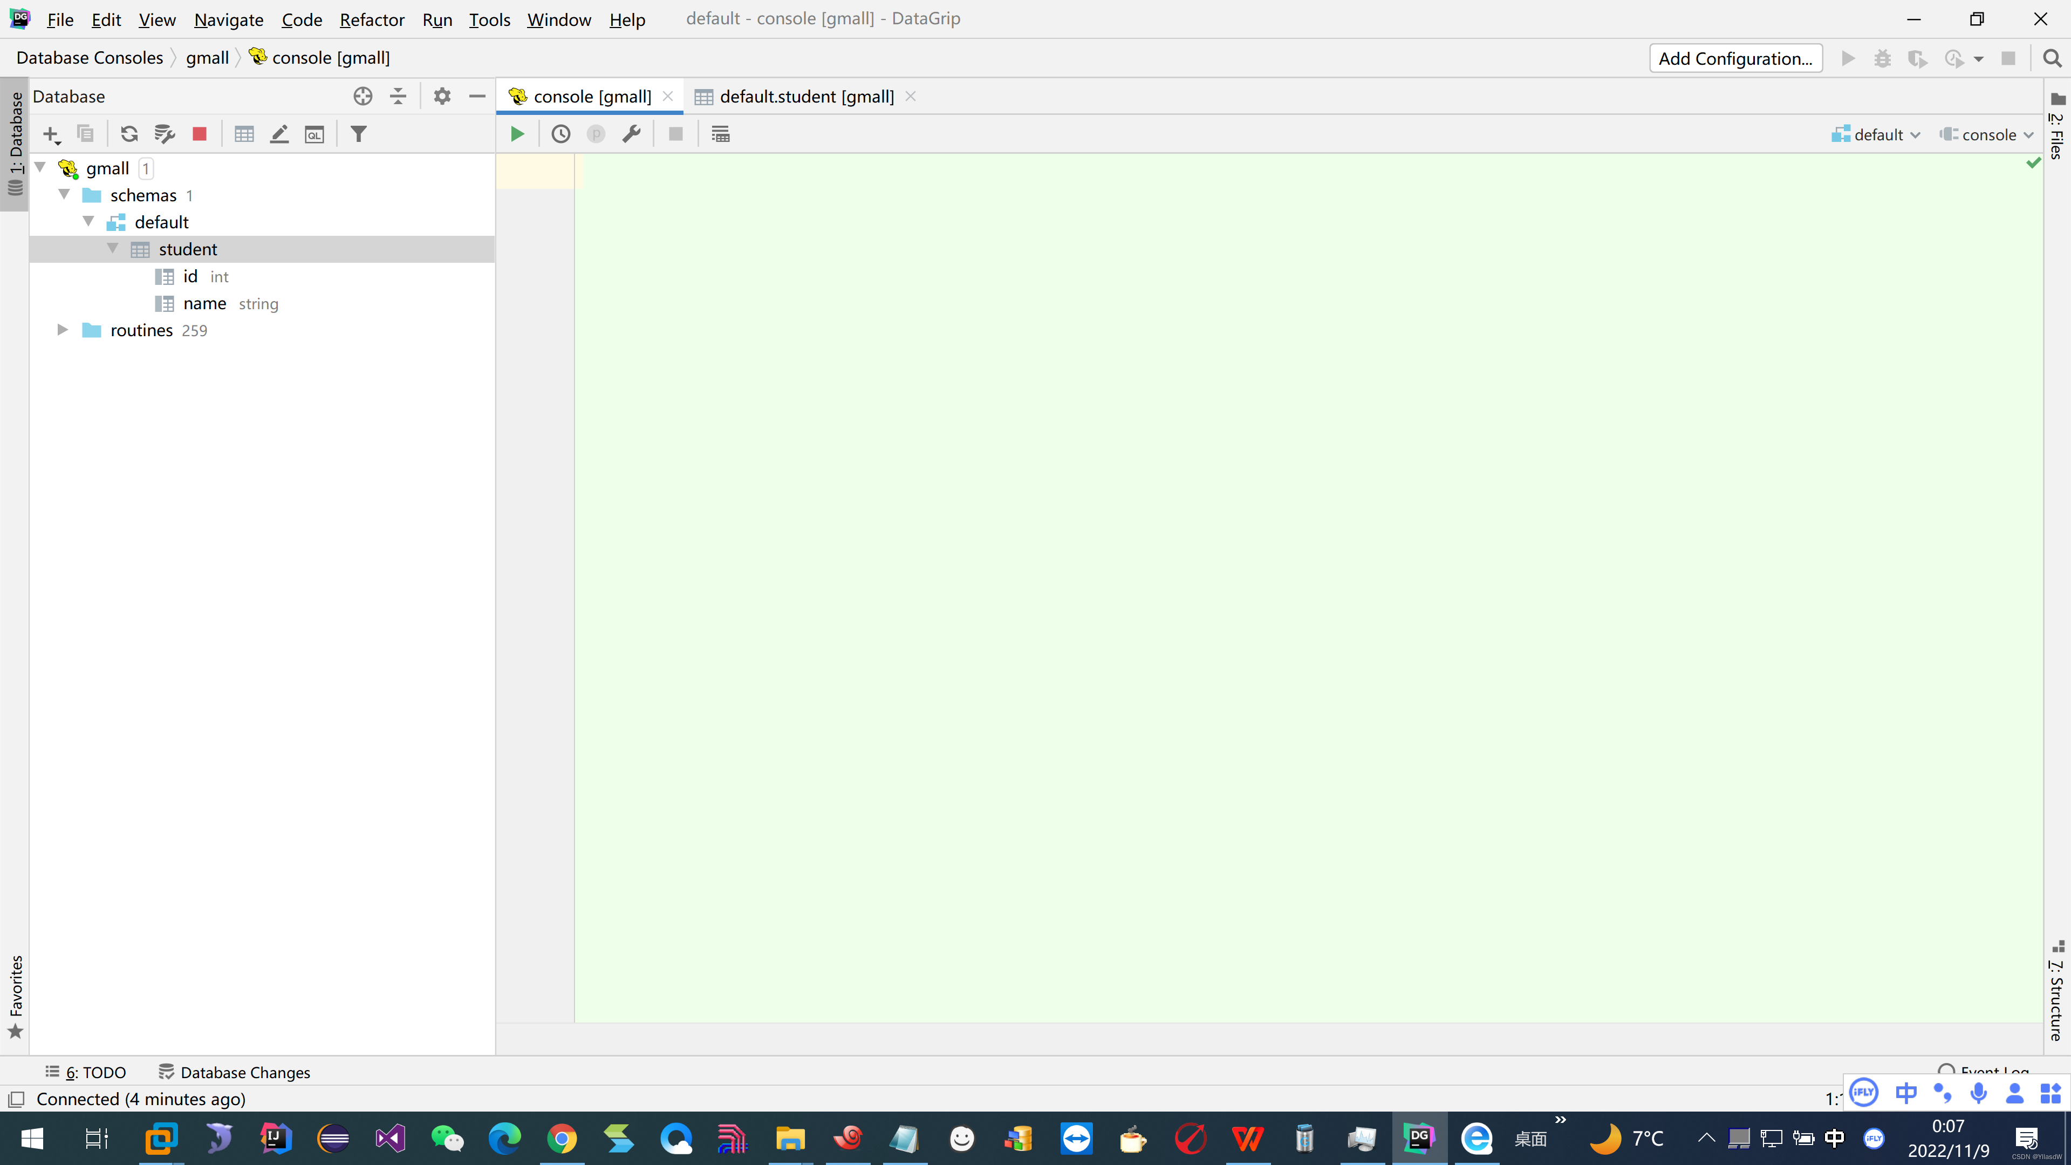Collapse the student table node
Image resolution: width=2071 pixels, height=1165 pixels.
(x=113, y=248)
